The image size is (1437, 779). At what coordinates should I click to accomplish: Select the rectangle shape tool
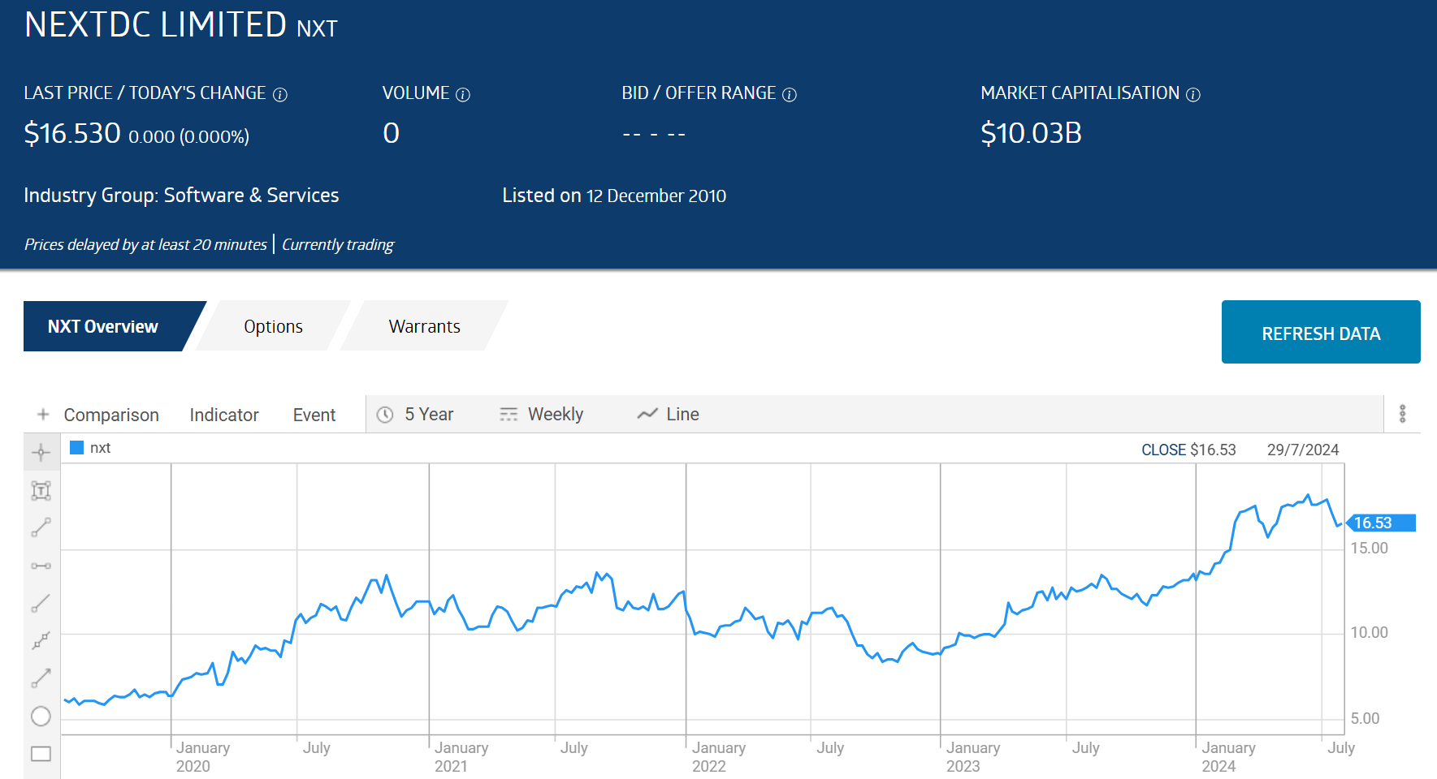click(41, 754)
